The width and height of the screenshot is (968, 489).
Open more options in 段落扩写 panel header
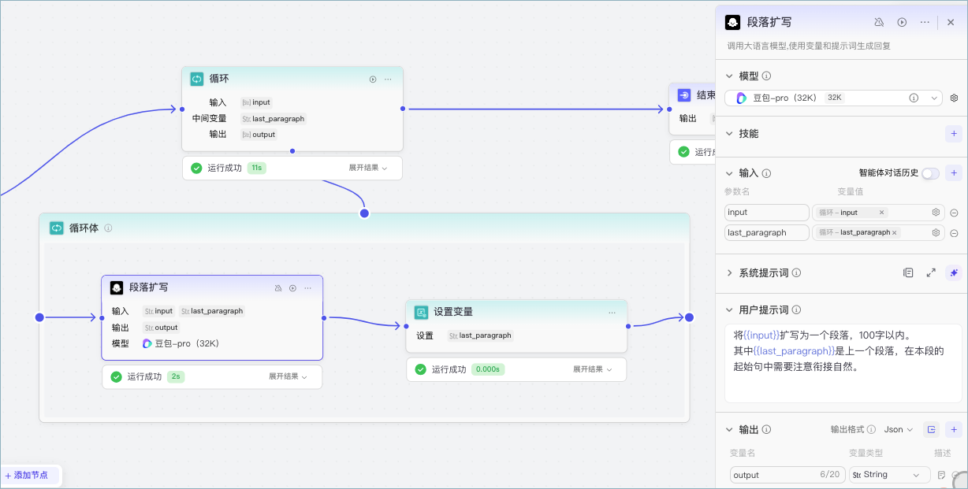coord(925,23)
